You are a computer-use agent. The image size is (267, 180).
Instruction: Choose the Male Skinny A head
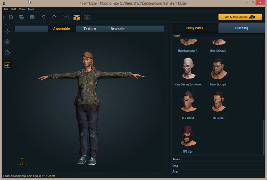[219, 42]
